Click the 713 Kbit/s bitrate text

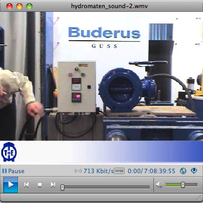click(99, 171)
